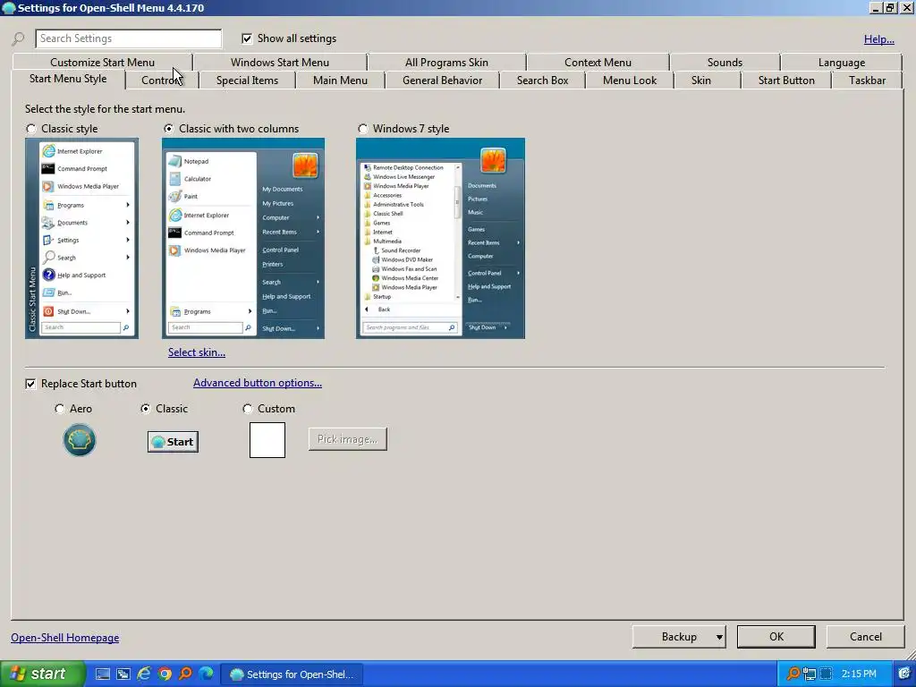Click the Show Desktop quick launch icon

point(103,674)
